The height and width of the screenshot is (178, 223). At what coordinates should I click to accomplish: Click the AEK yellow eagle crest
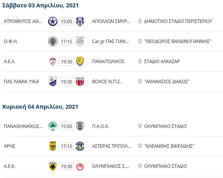(x=53, y=166)
